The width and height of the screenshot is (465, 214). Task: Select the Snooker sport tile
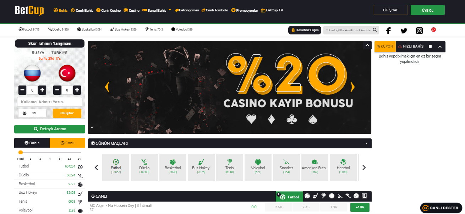point(286,168)
